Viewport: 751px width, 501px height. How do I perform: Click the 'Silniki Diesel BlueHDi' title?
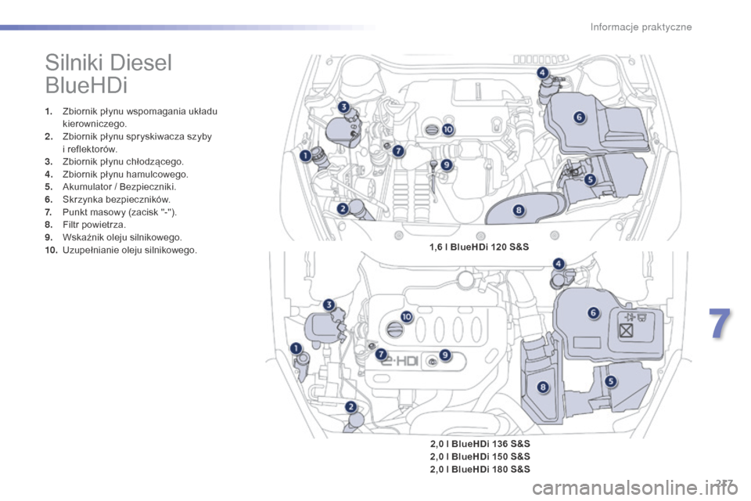click(x=108, y=74)
